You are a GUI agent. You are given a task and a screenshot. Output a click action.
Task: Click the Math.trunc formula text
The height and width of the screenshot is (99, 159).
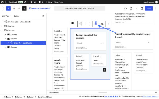click(x=81, y=63)
